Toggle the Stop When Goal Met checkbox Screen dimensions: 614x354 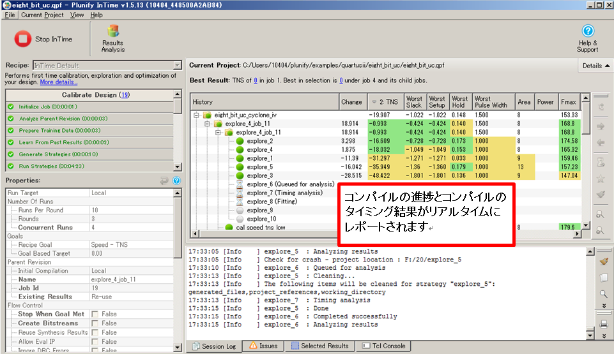95,314
